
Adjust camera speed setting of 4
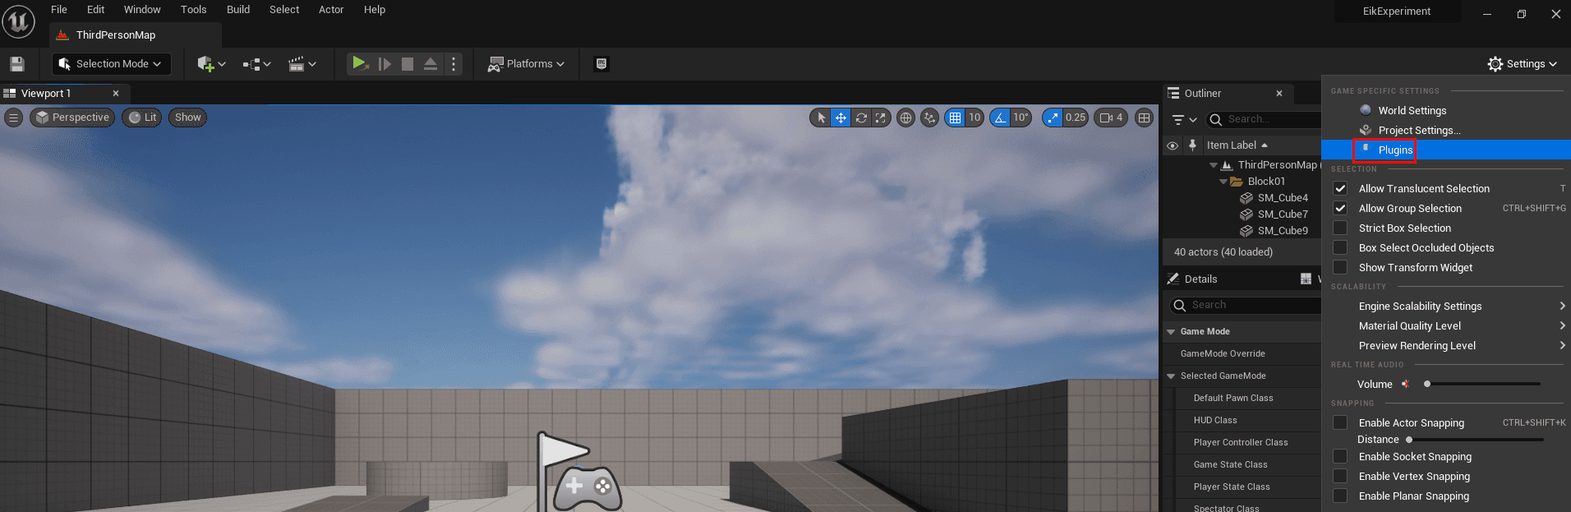pos(1111,118)
